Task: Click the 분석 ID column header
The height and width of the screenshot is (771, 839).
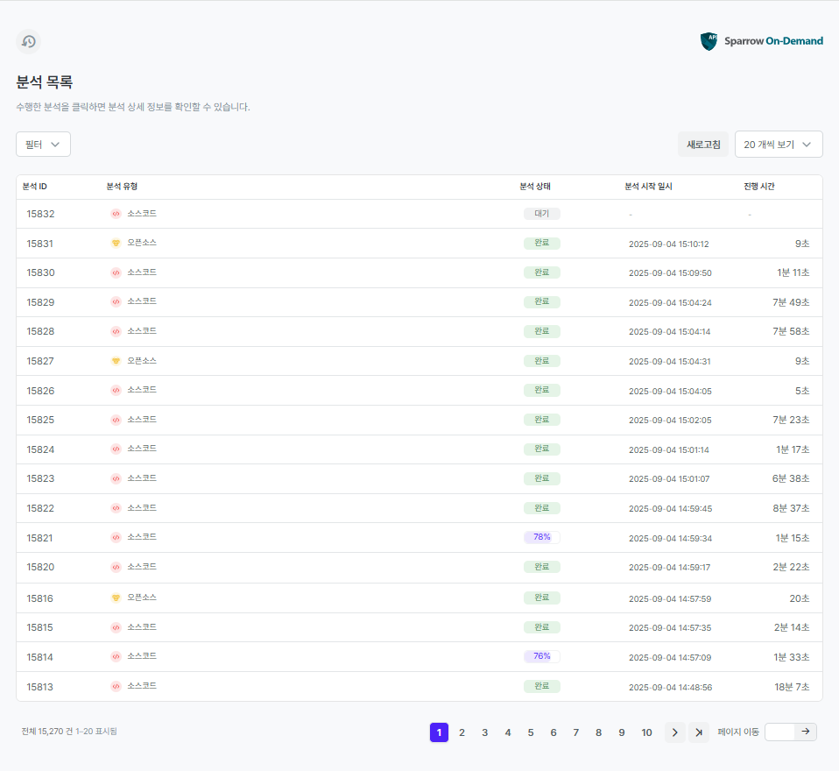Action: tap(34, 187)
